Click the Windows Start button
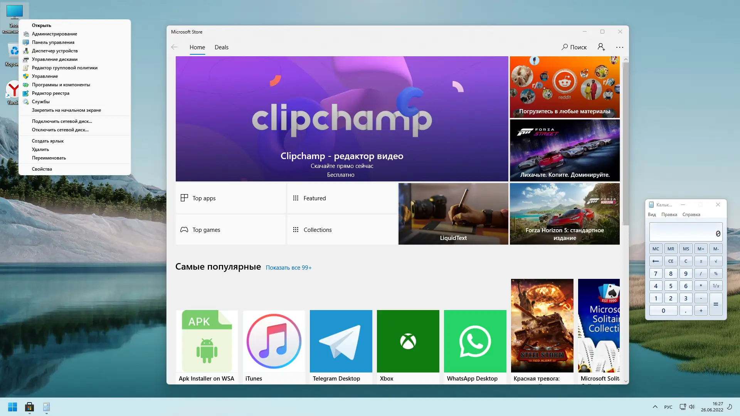This screenshot has width=740, height=416. (12, 407)
